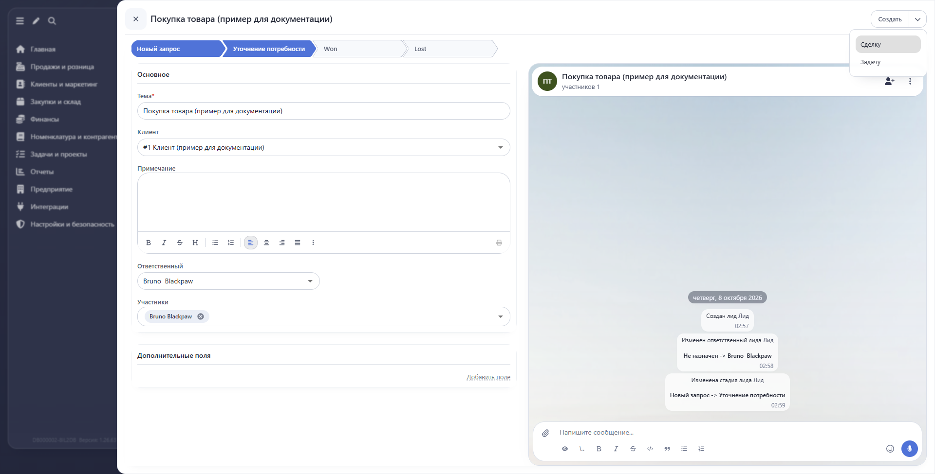Open more options in note editor toolbar
935x474 pixels.
[x=313, y=243]
